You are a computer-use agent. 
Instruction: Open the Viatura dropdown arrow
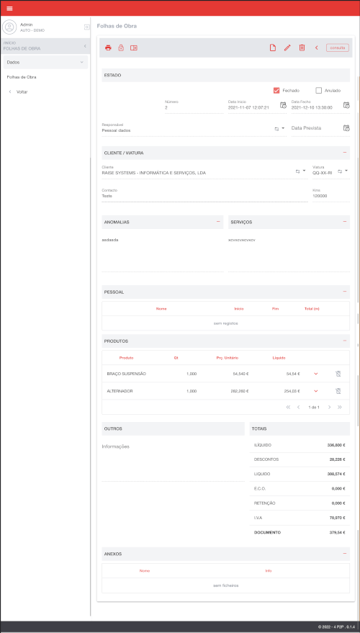[x=346, y=171]
